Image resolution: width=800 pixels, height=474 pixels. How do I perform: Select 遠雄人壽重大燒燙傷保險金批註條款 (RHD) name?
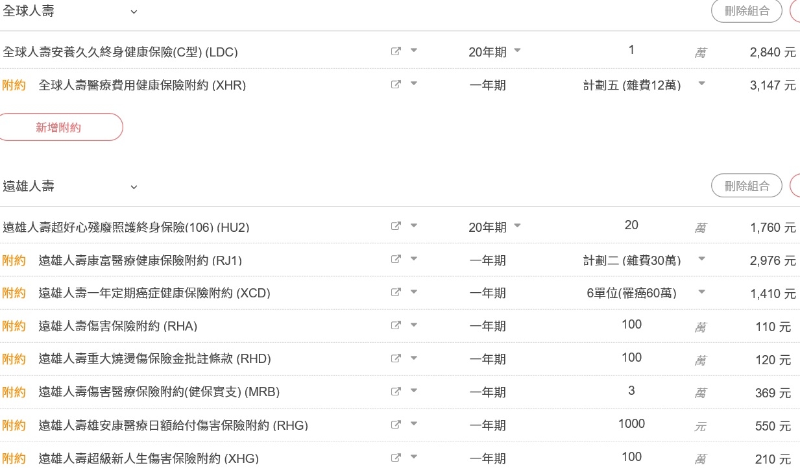click(x=154, y=359)
